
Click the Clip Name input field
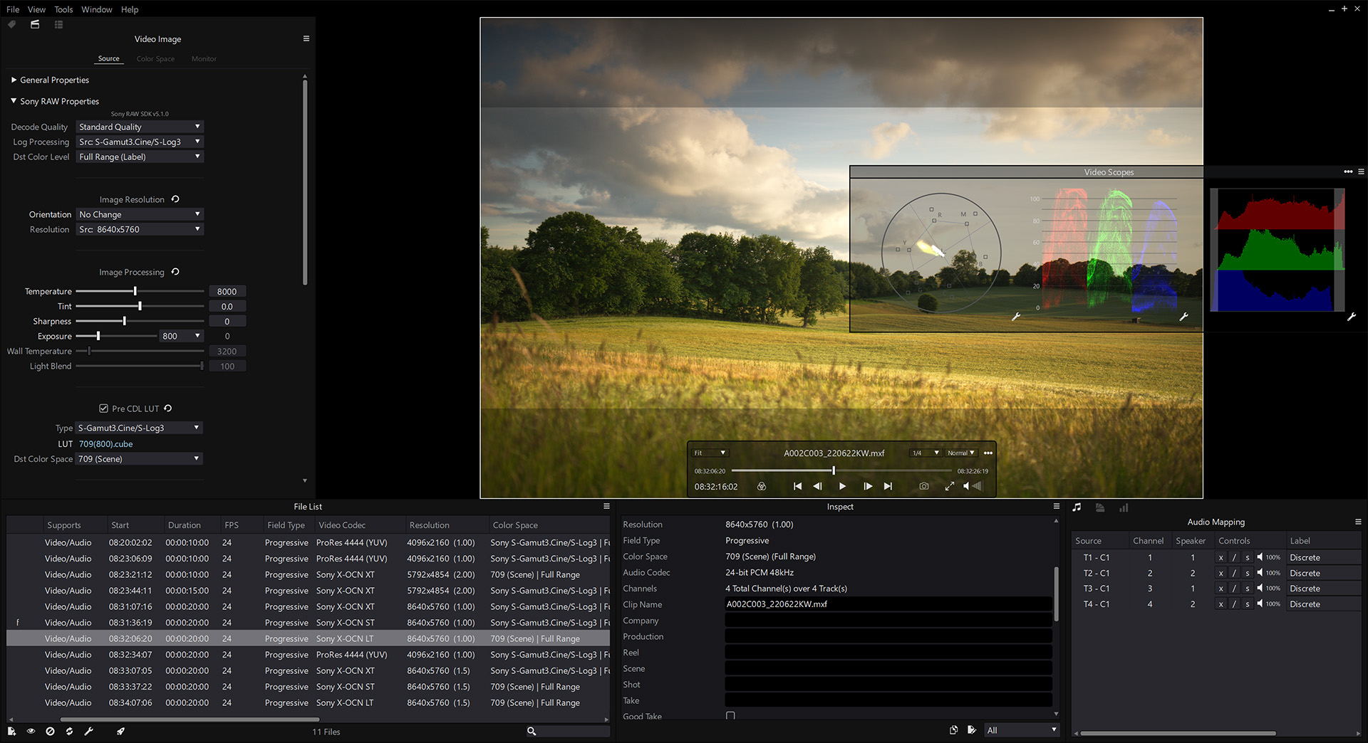tap(887, 604)
